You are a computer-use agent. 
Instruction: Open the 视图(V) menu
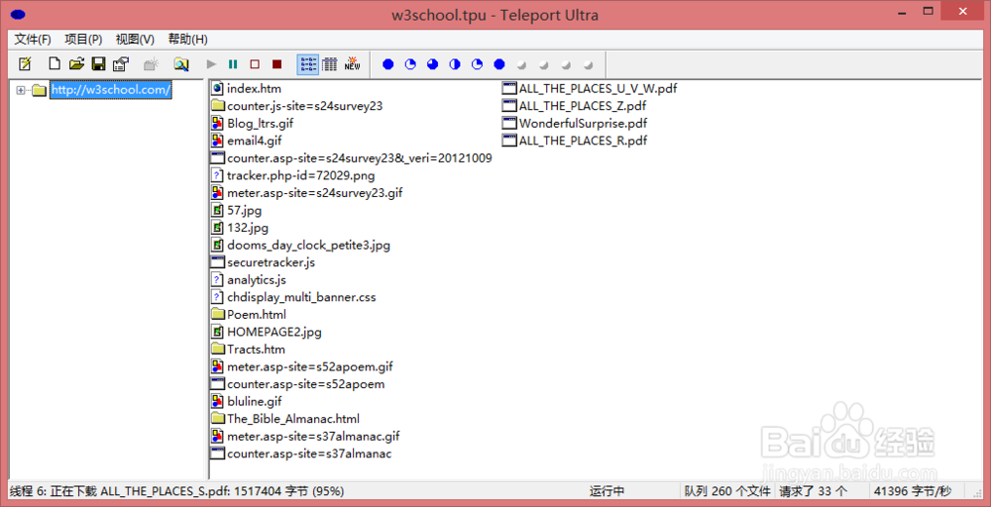point(135,40)
